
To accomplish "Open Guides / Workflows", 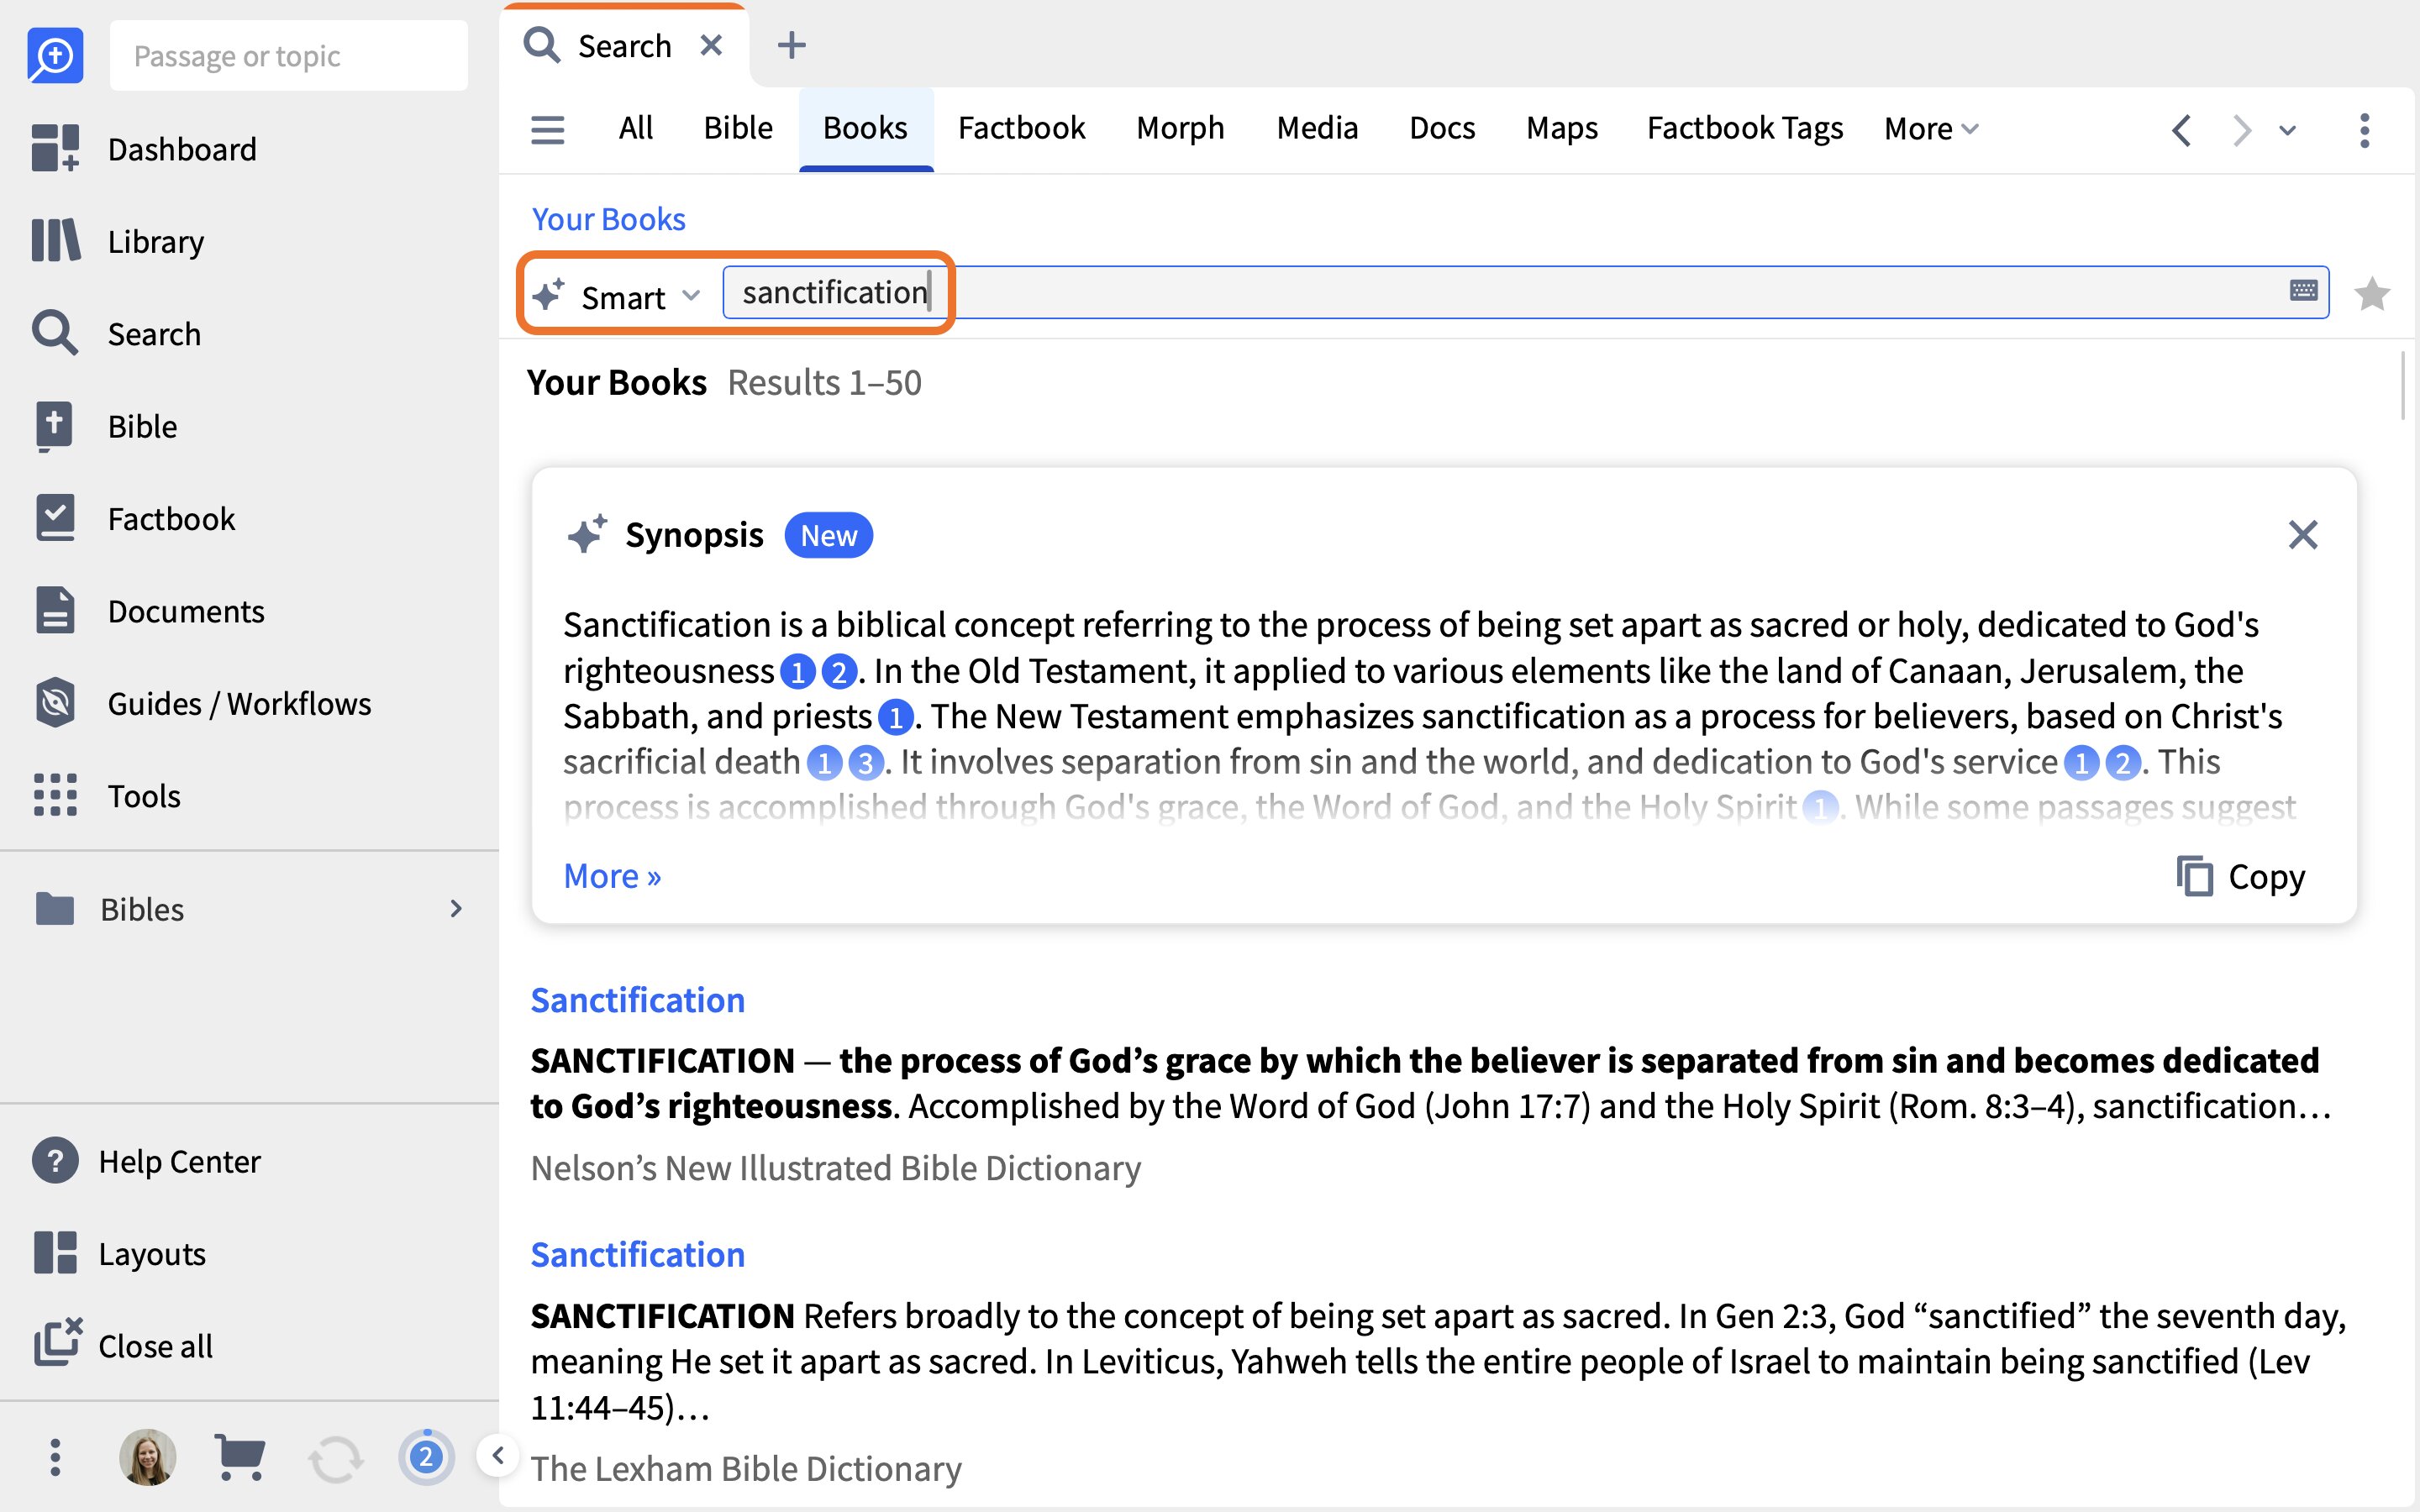I will point(202,704).
